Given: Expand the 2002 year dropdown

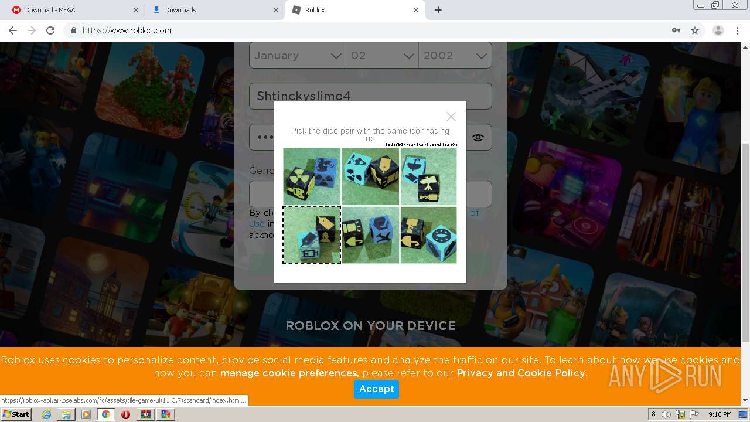Looking at the screenshot, I should 455,56.
